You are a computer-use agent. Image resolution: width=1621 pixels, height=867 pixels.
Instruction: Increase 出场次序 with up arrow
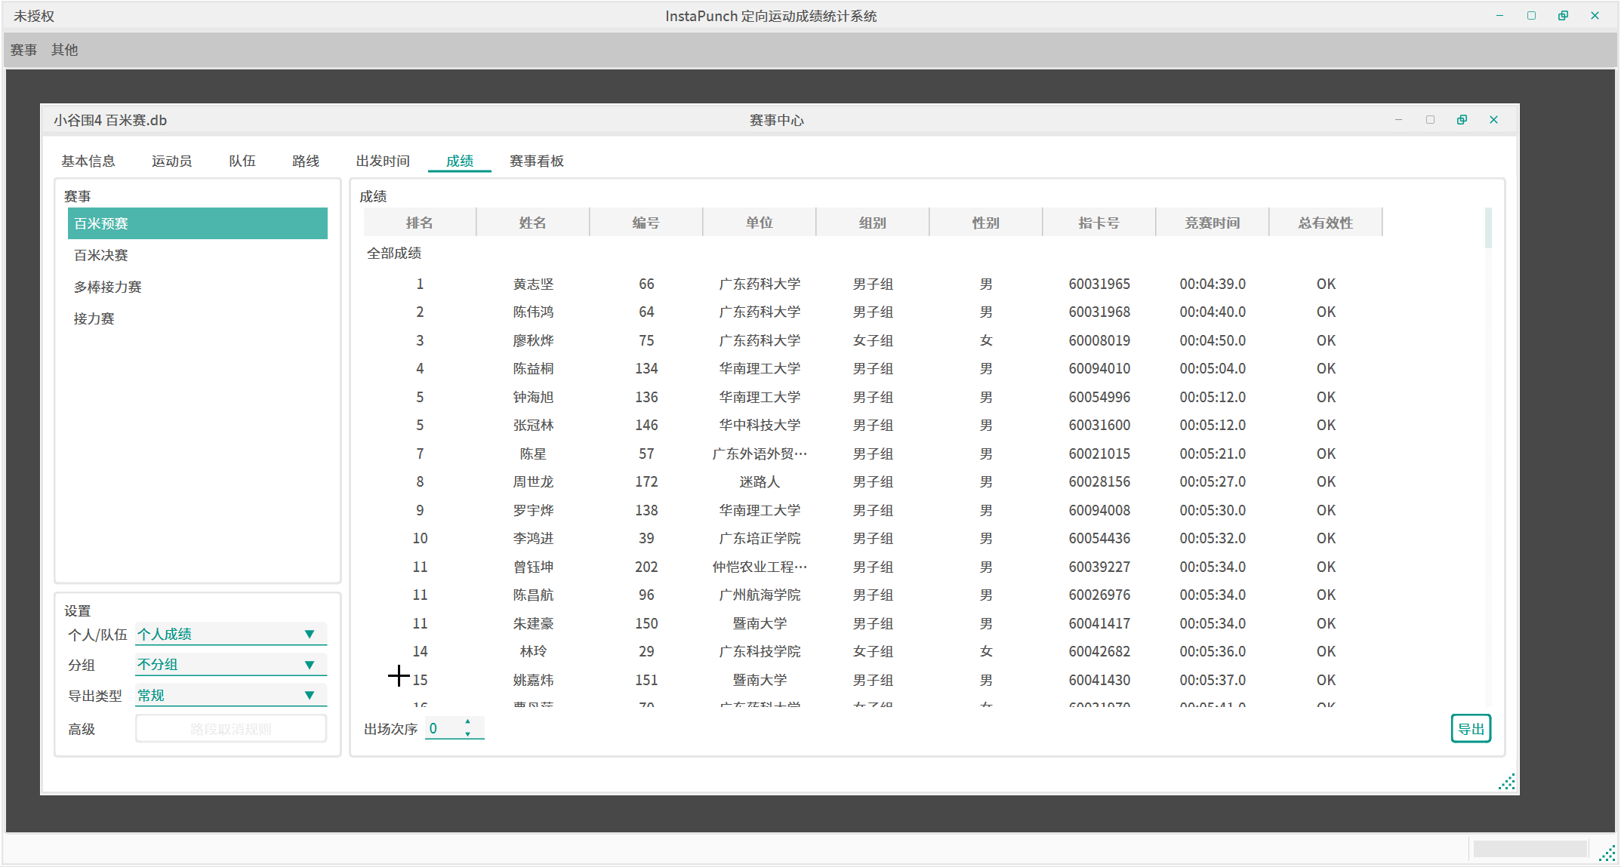click(x=468, y=722)
